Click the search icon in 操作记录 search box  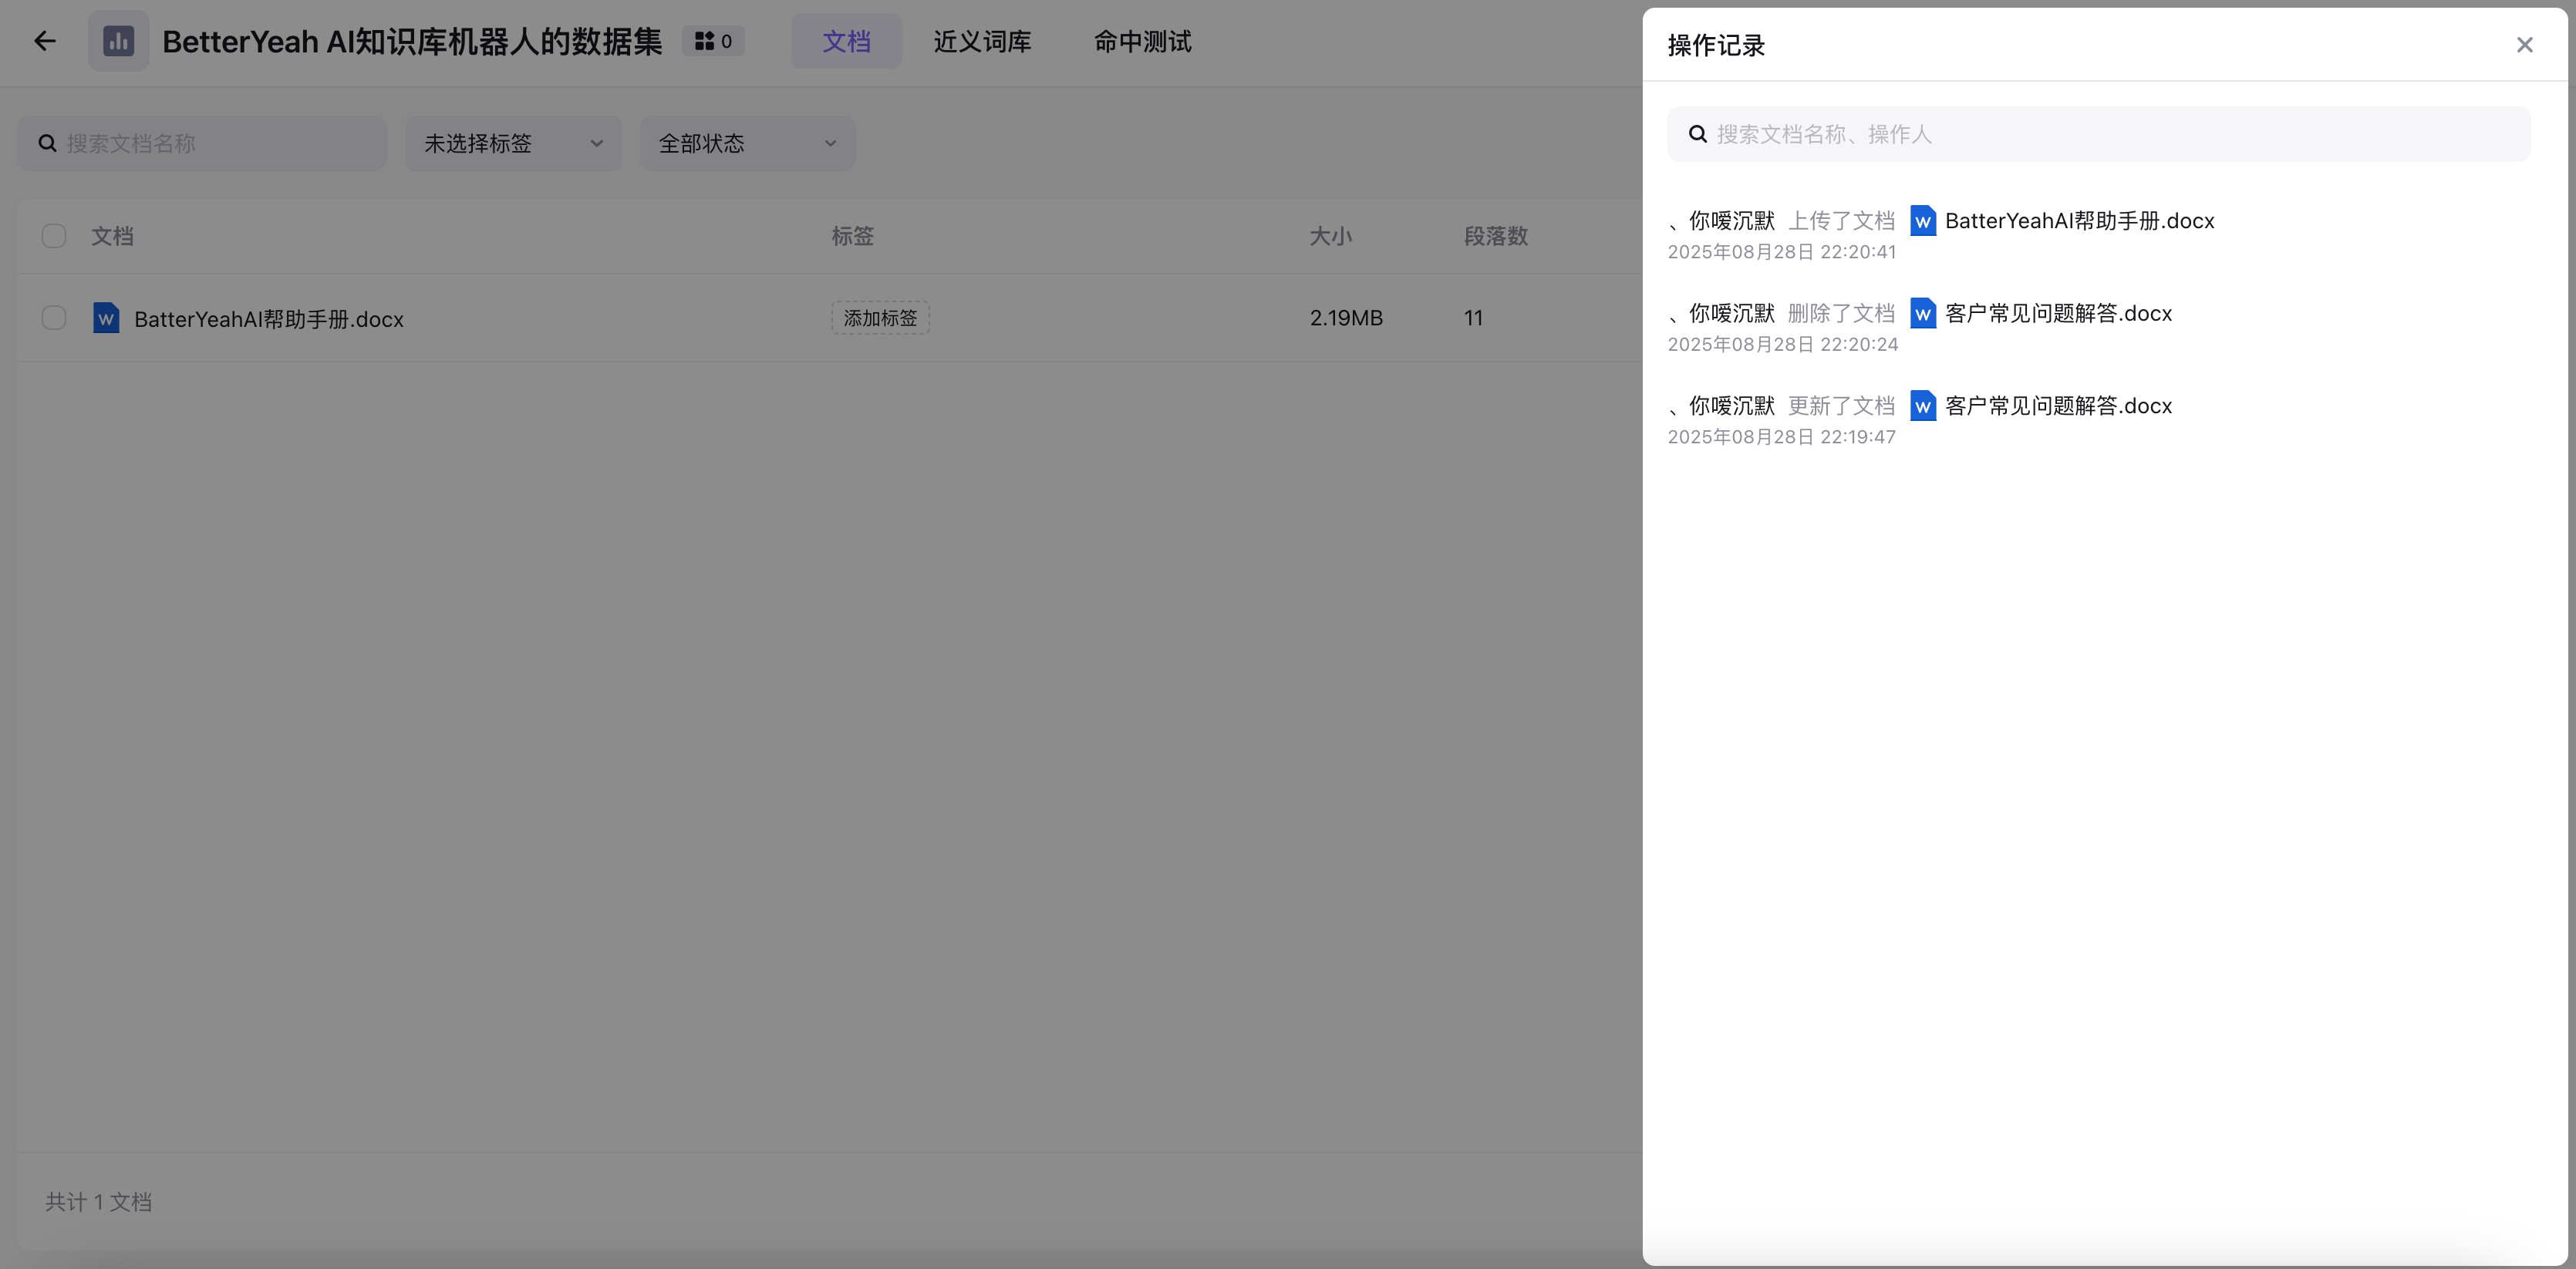coord(1697,134)
